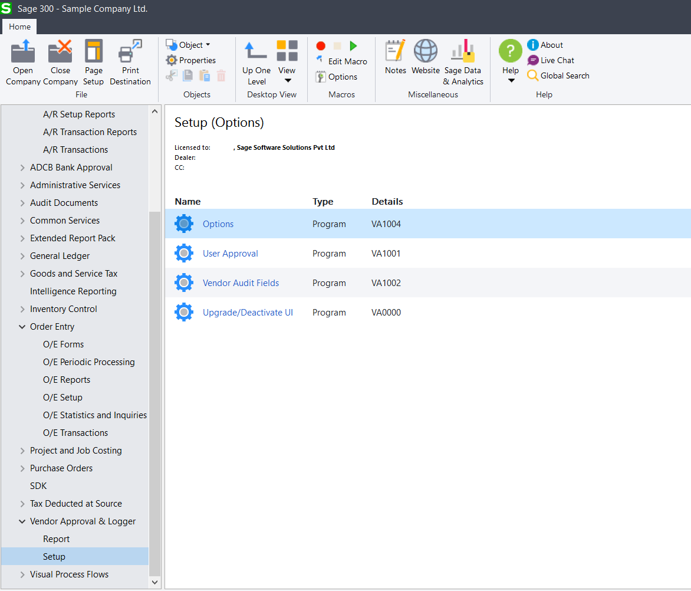Screen dimensions: 691x591
Task: Switch to the Home tab
Action: 19,27
